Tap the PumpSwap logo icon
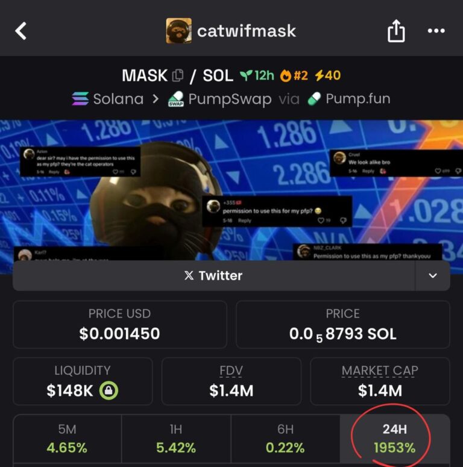This screenshot has width=463, height=467. click(176, 99)
